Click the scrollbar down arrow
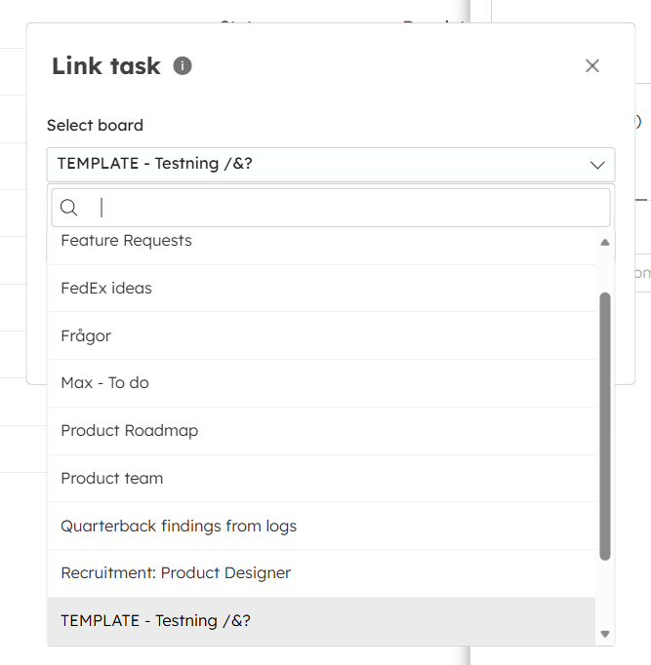The height and width of the screenshot is (665, 651). pyautogui.click(x=605, y=634)
